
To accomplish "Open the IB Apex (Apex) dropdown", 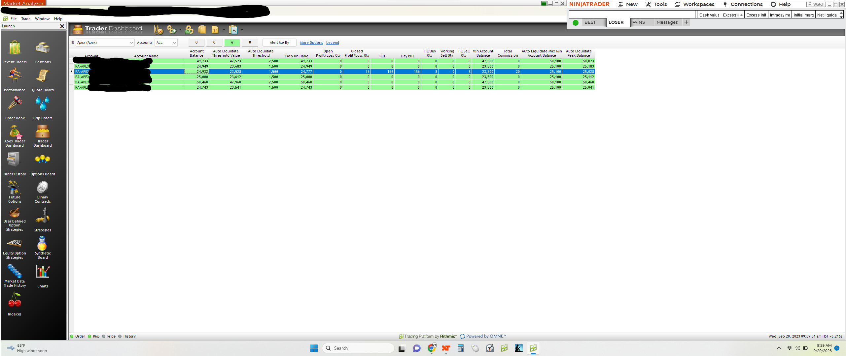I will coord(105,43).
